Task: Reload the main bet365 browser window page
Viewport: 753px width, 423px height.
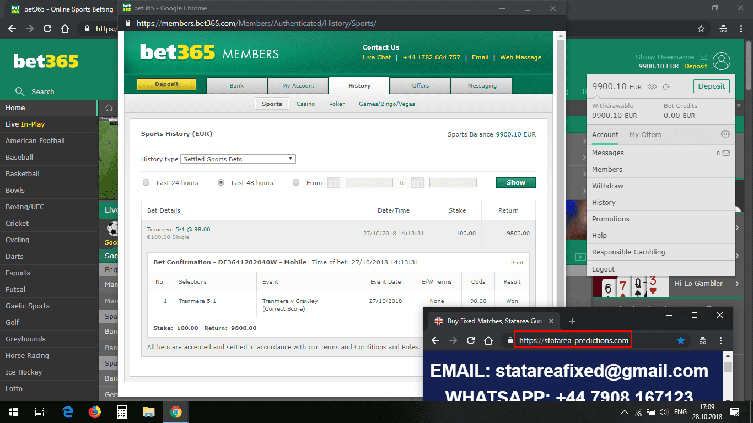Action: 47,29
